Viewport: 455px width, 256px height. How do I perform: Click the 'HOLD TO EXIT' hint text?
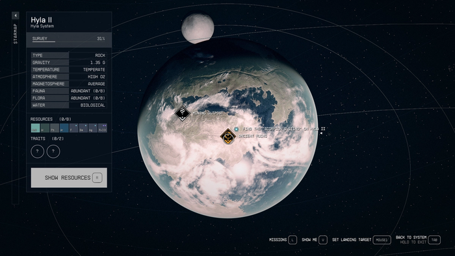point(413,242)
